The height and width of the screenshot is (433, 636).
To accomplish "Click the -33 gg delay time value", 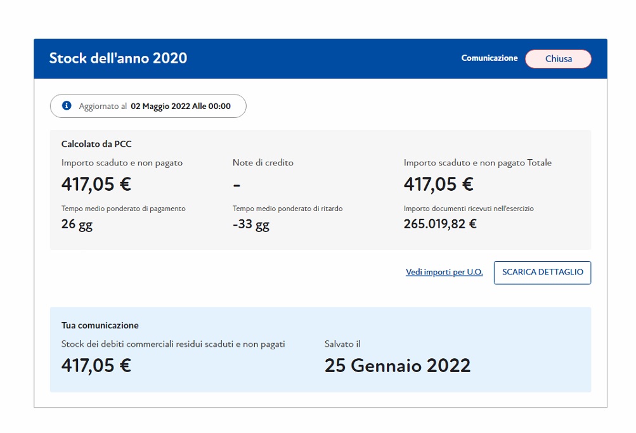I will pyautogui.click(x=250, y=224).
